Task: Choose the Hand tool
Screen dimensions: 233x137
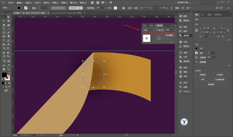Action: [4, 69]
